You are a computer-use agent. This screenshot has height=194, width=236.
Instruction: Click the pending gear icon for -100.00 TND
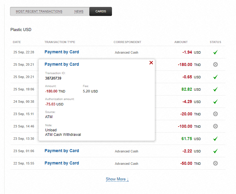click(215, 126)
